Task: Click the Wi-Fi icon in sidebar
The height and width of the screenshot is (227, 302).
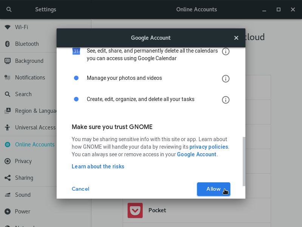Action: click(x=7, y=27)
